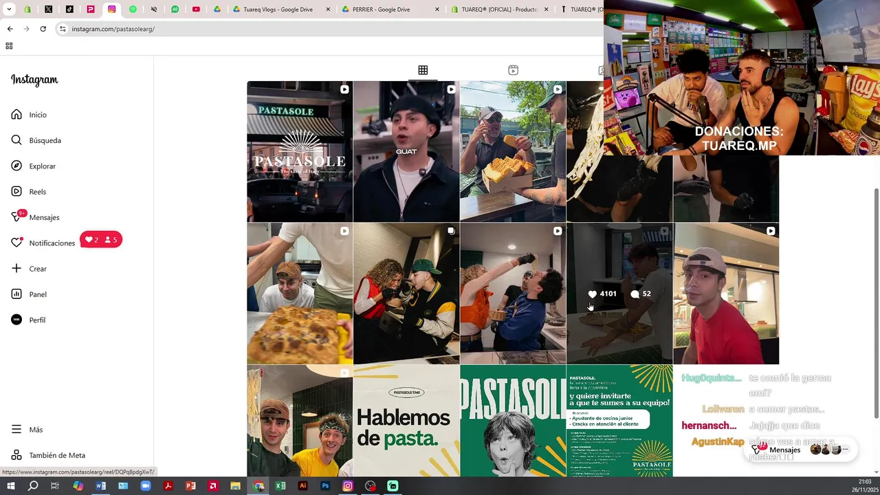Open the hovered reel with 4101 likes

[619, 294]
